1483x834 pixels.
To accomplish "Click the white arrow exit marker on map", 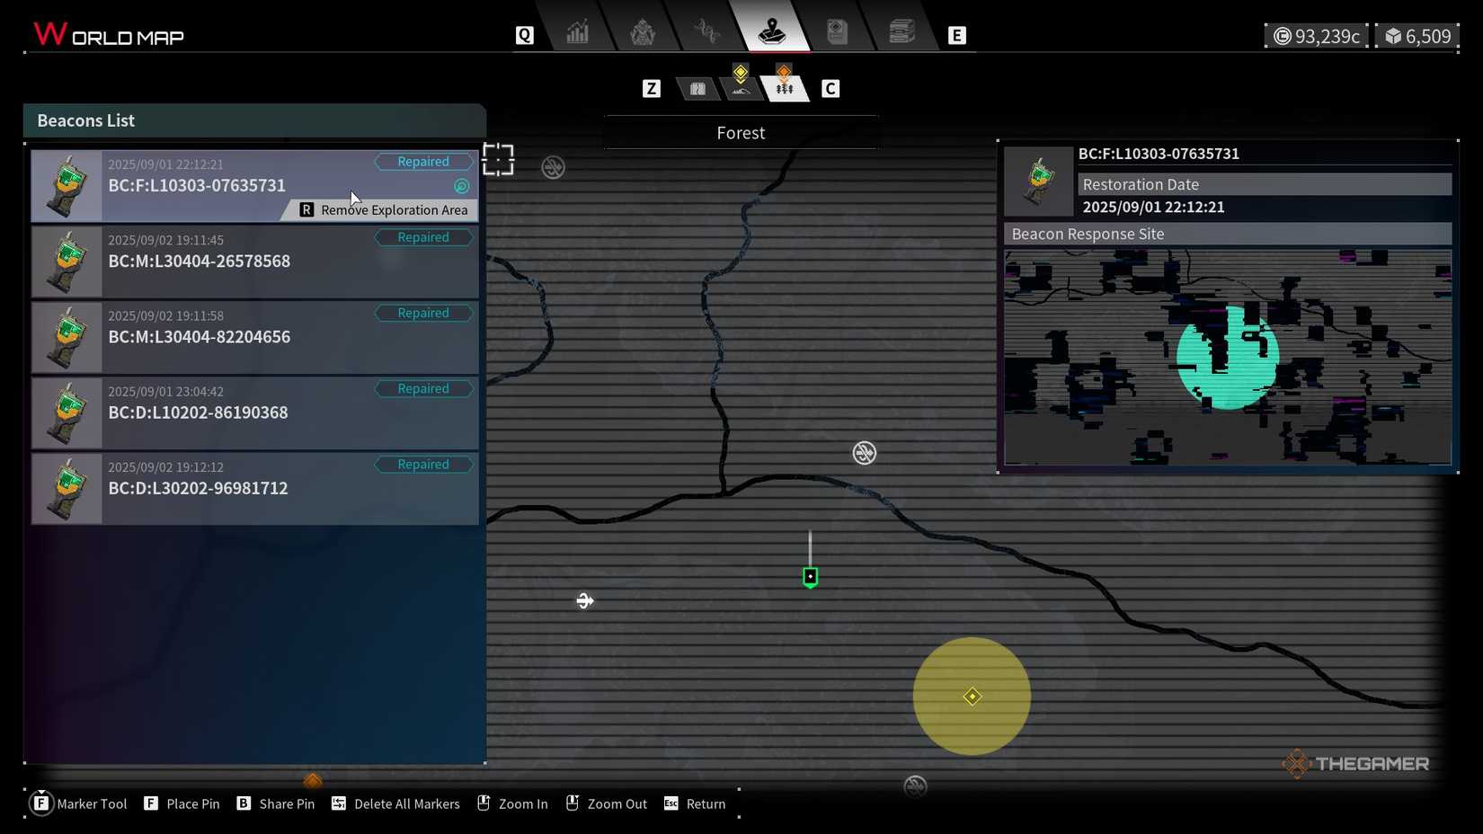I will tap(585, 600).
